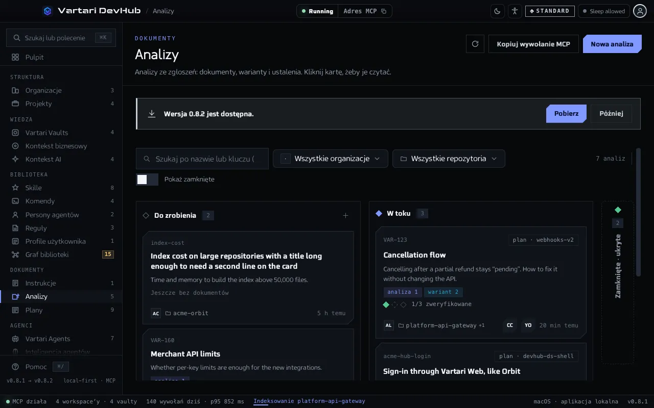Viewport: 654px width, 408px height.
Task: Click the analiza 1 tag on Cancellation flow
Action: click(403, 292)
